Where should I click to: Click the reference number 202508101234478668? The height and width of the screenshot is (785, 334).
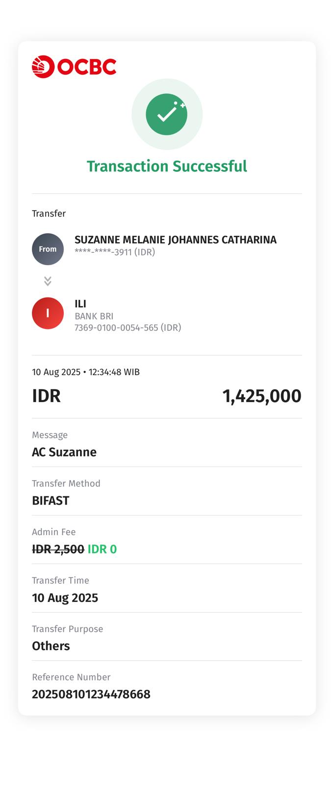coord(91,694)
